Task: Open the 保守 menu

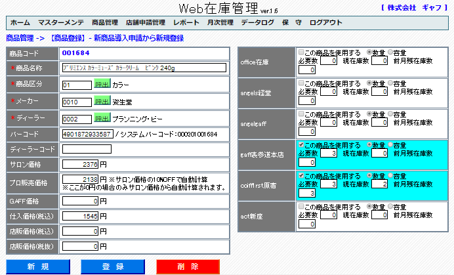Action: tap(292, 22)
